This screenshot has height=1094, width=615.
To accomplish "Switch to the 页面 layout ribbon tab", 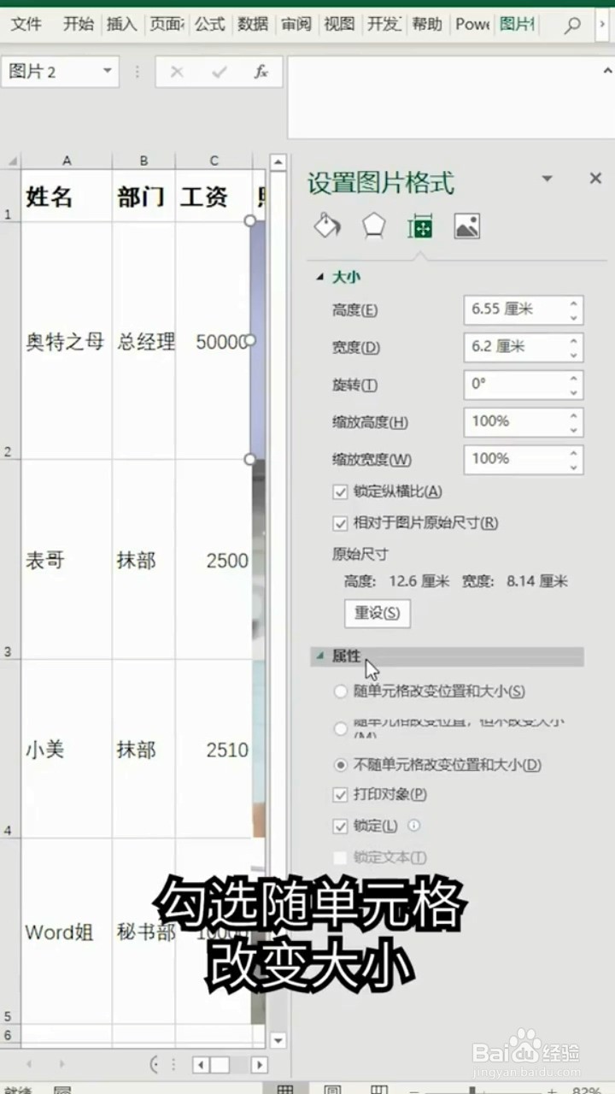I will [x=167, y=24].
